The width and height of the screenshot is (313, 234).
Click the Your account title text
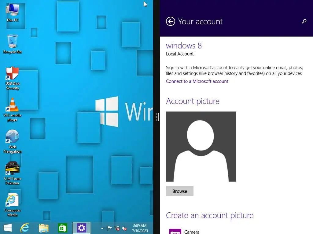[200, 22]
